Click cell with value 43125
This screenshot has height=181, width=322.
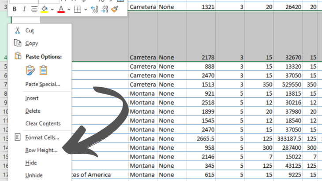point(288,166)
